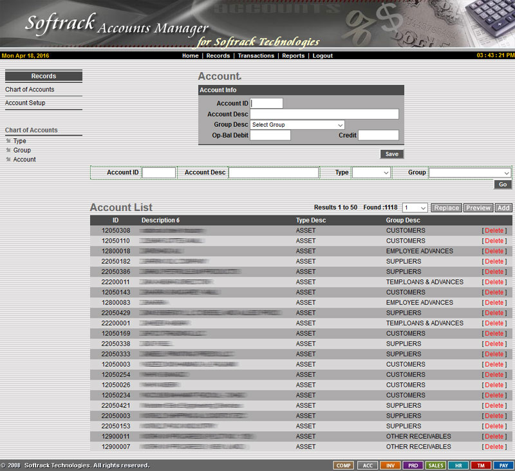The height and width of the screenshot is (471, 515).
Task: Open the PRD module badge
Action: tap(413, 465)
